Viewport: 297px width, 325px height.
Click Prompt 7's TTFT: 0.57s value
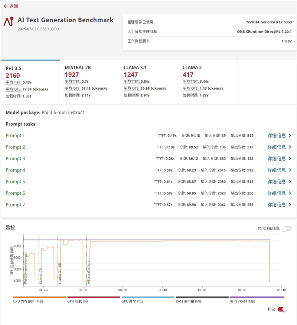(163, 205)
